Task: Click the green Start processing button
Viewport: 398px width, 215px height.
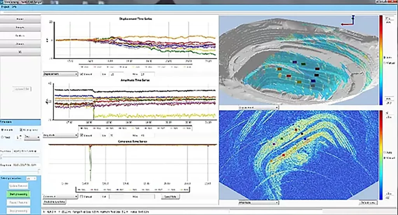Action: pos(19,194)
